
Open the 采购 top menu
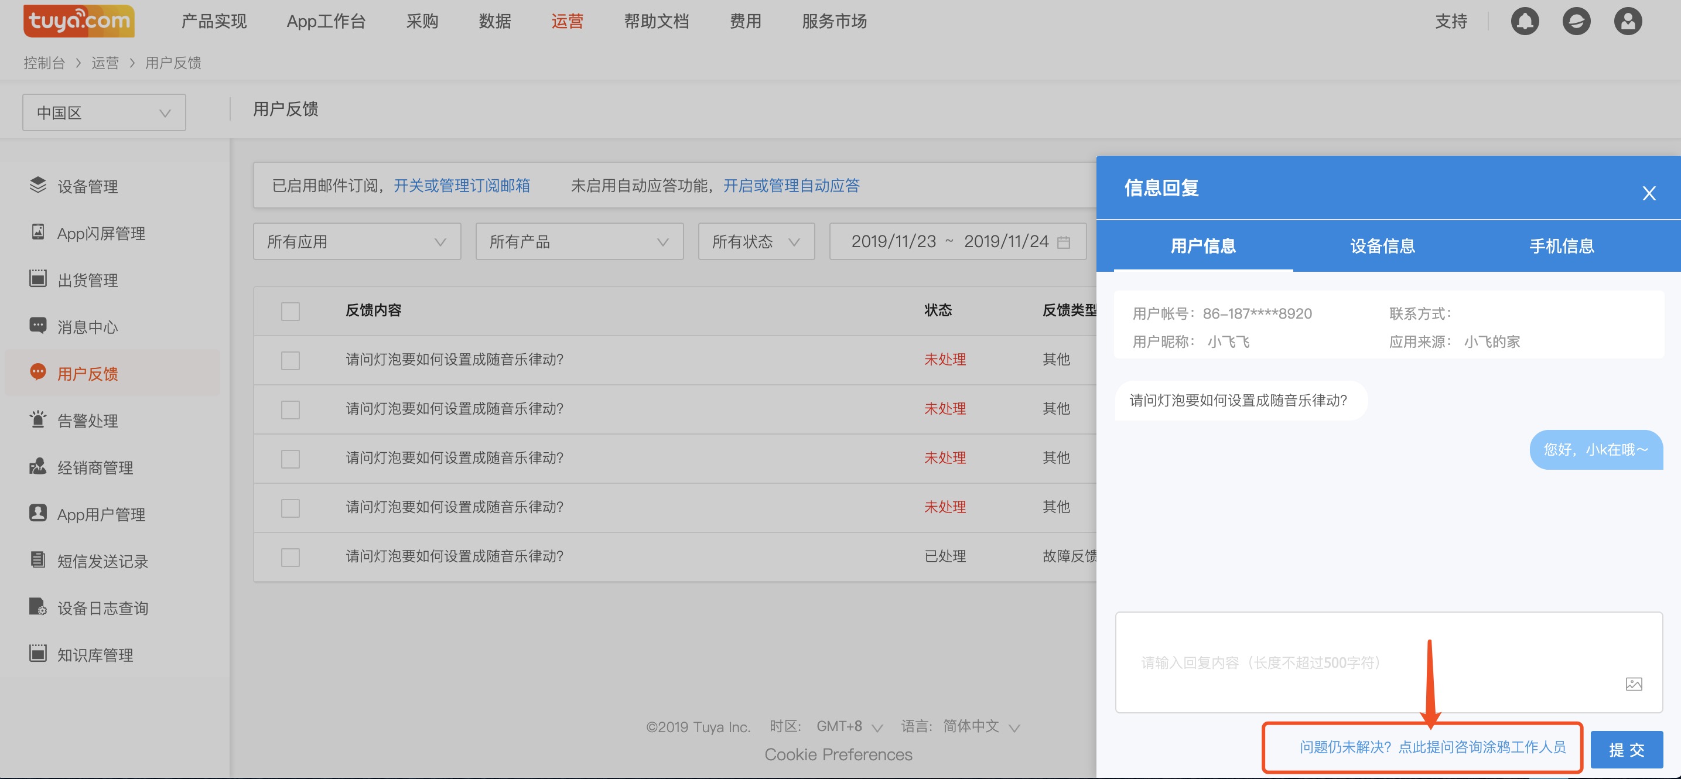click(422, 22)
